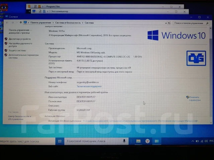Open Yandex Browser from taskbar

(147, 141)
